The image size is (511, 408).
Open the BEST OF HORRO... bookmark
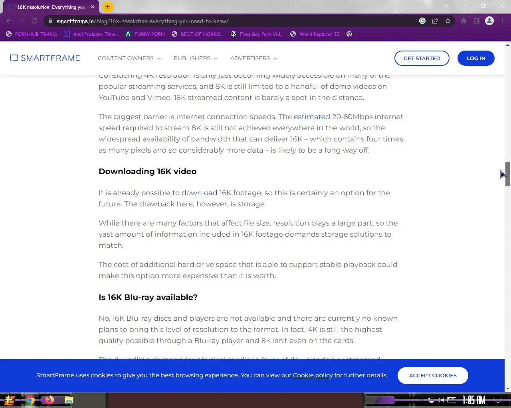tap(197, 34)
